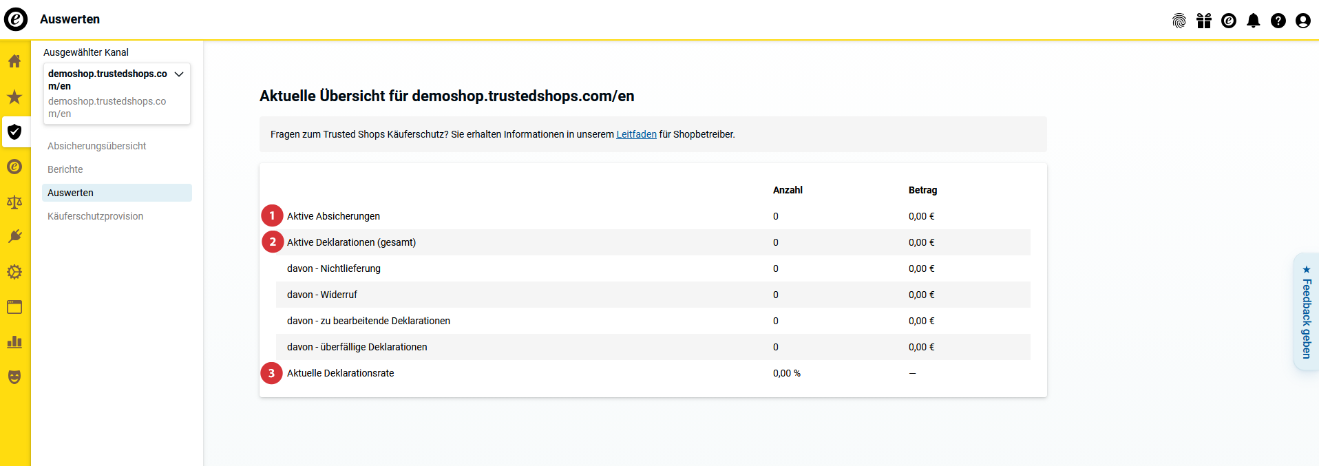
Task: Click the Trusted Shops logo in the header
Action: (16, 19)
